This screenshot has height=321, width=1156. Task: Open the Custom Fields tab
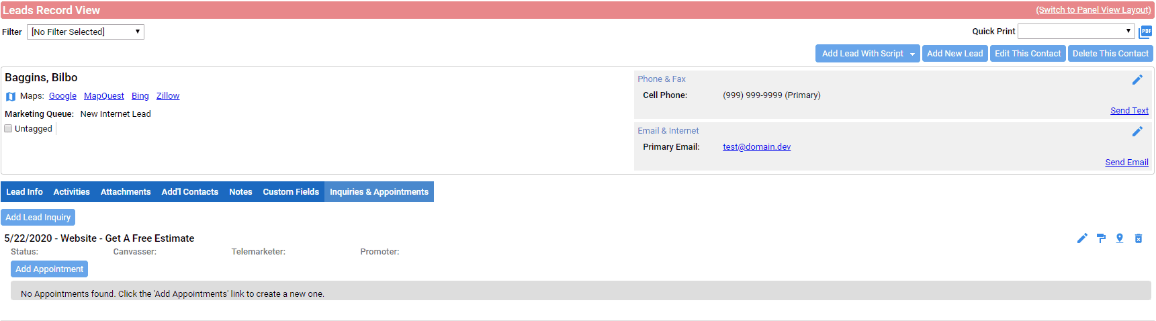(x=291, y=191)
